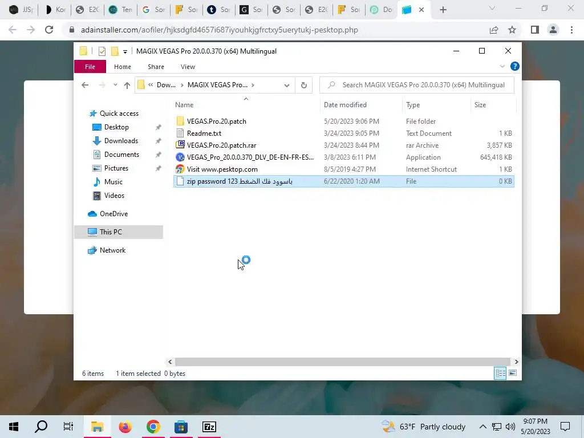The image size is (584, 438).
Task: Click the Search MAGIX VEGAS Pro box
Action: point(417,85)
